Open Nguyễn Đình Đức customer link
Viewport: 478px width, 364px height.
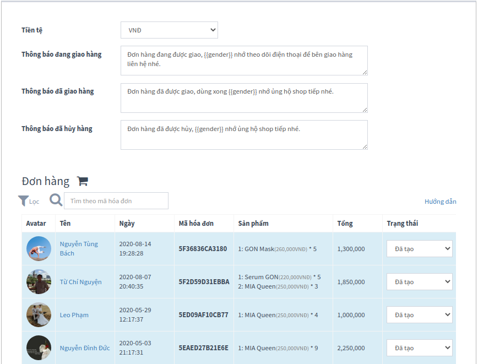pyautogui.click(x=85, y=348)
